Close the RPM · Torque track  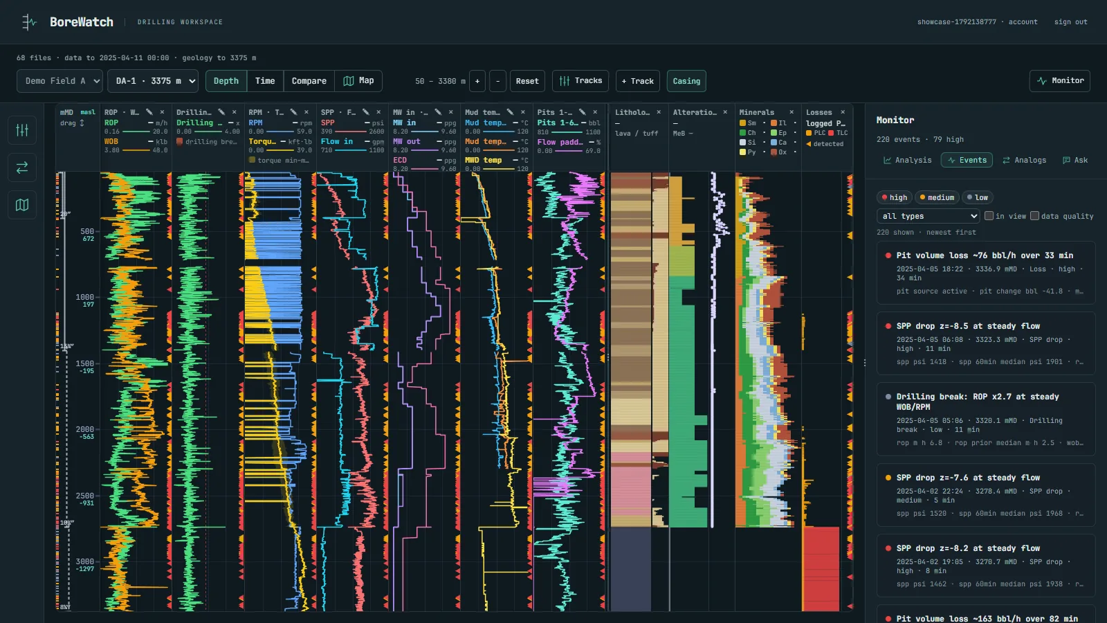coord(307,112)
